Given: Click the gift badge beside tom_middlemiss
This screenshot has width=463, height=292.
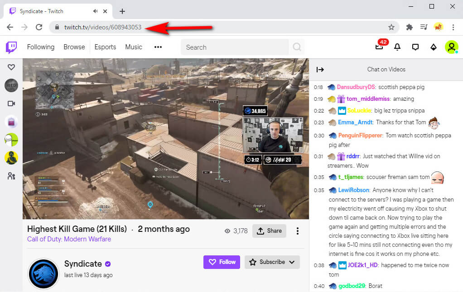Looking at the screenshot, I should coord(341,99).
